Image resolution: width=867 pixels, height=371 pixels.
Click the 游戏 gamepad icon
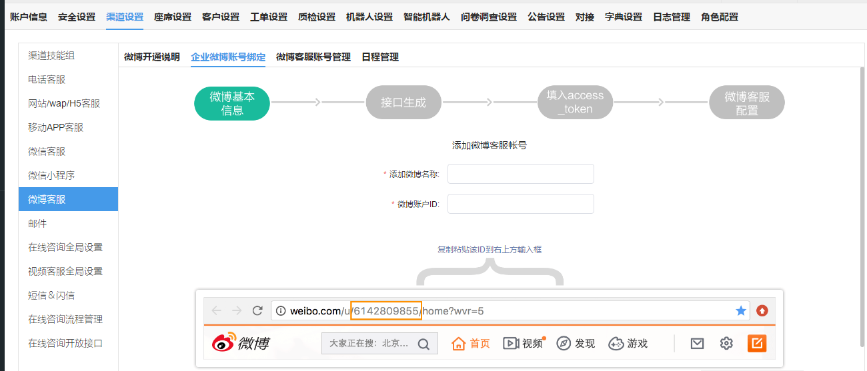click(616, 343)
